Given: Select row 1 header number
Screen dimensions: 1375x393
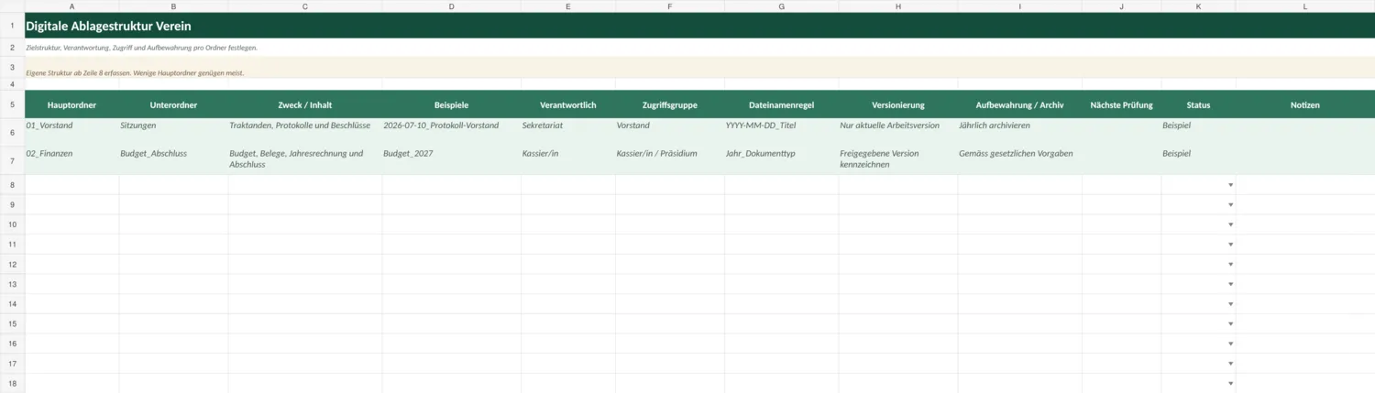Looking at the screenshot, I should point(12,26).
